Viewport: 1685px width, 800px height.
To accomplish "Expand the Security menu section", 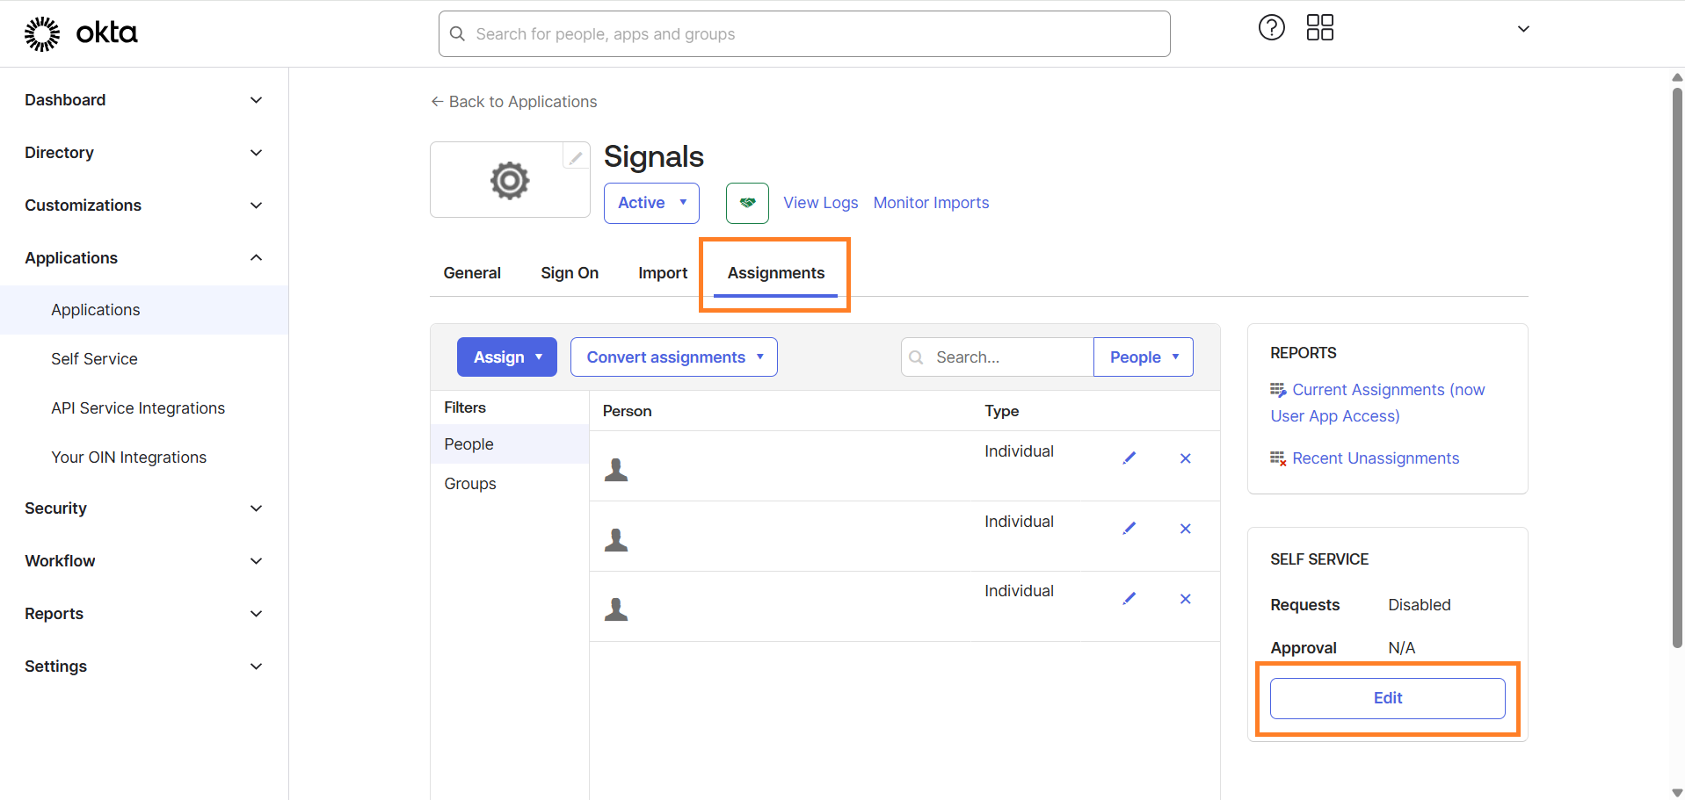I will 144,508.
